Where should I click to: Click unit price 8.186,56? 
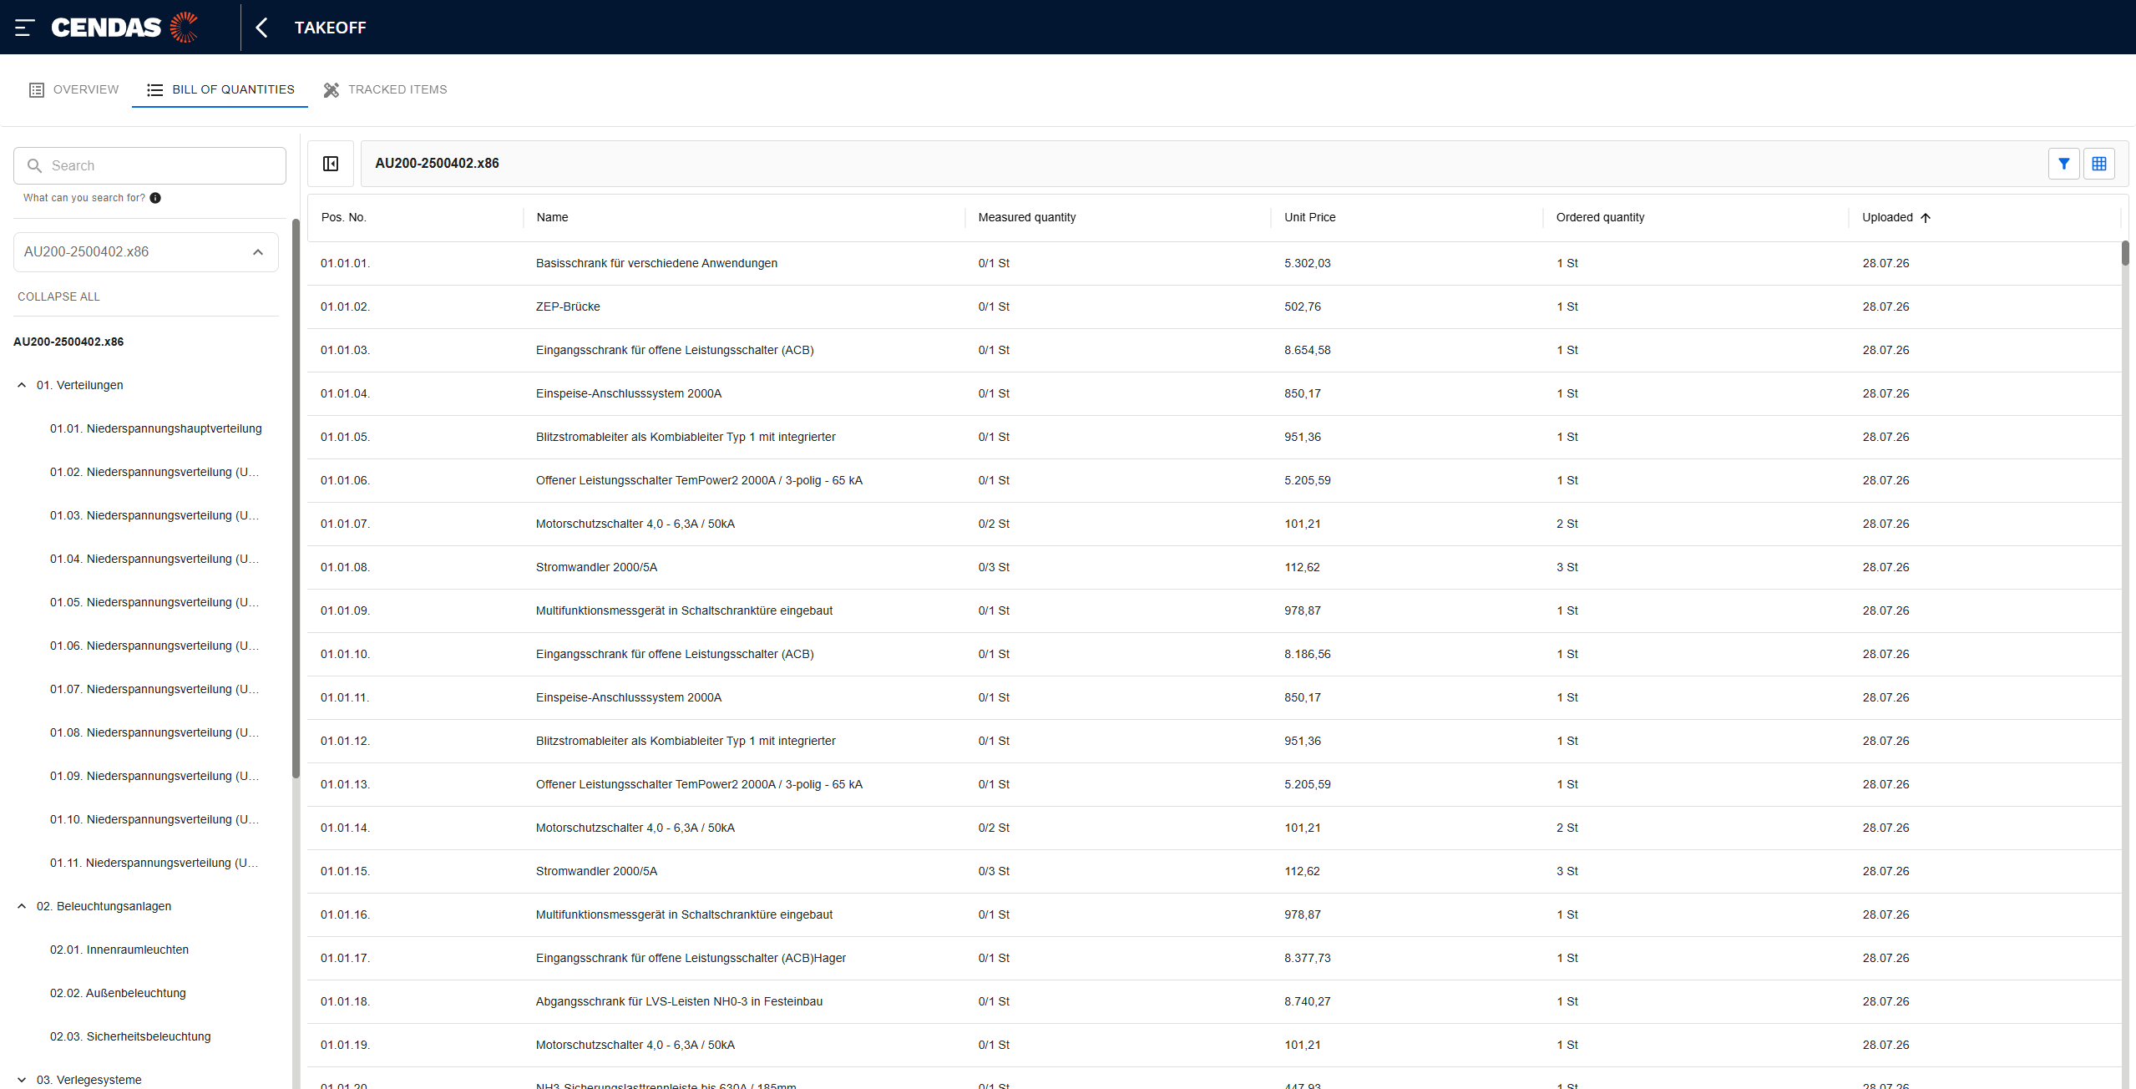click(x=1308, y=654)
